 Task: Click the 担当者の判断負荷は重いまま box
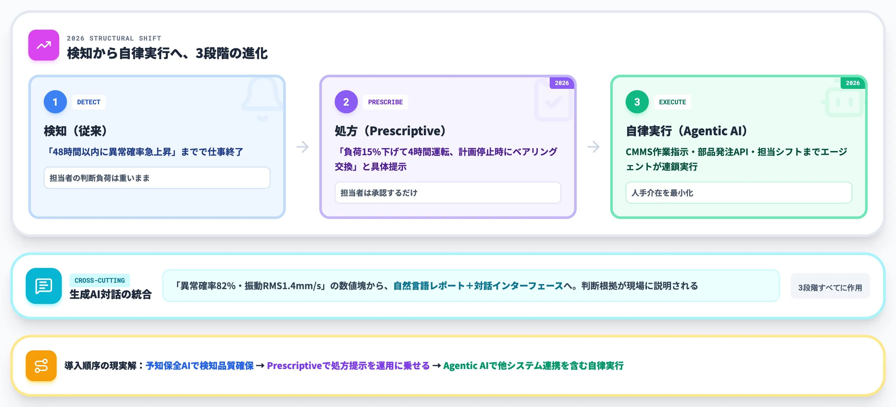157,178
